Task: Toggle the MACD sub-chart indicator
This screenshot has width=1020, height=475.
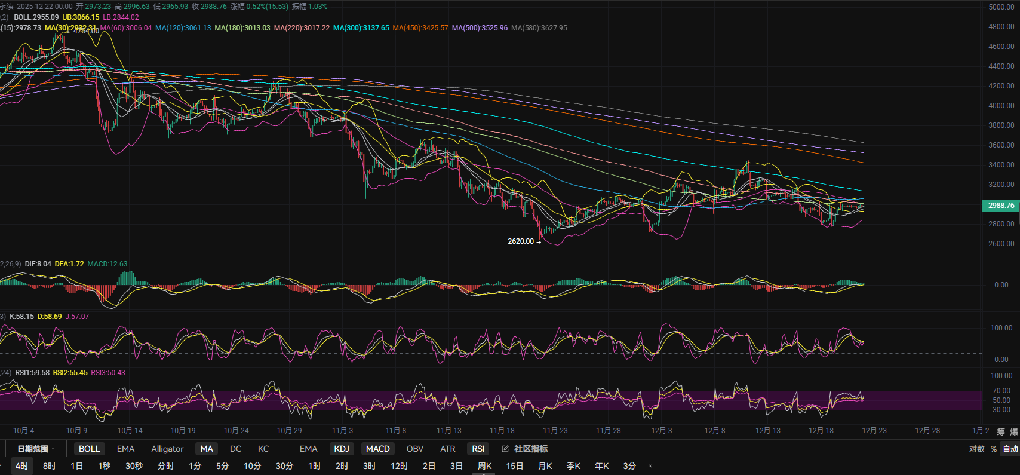Action: tap(377, 449)
